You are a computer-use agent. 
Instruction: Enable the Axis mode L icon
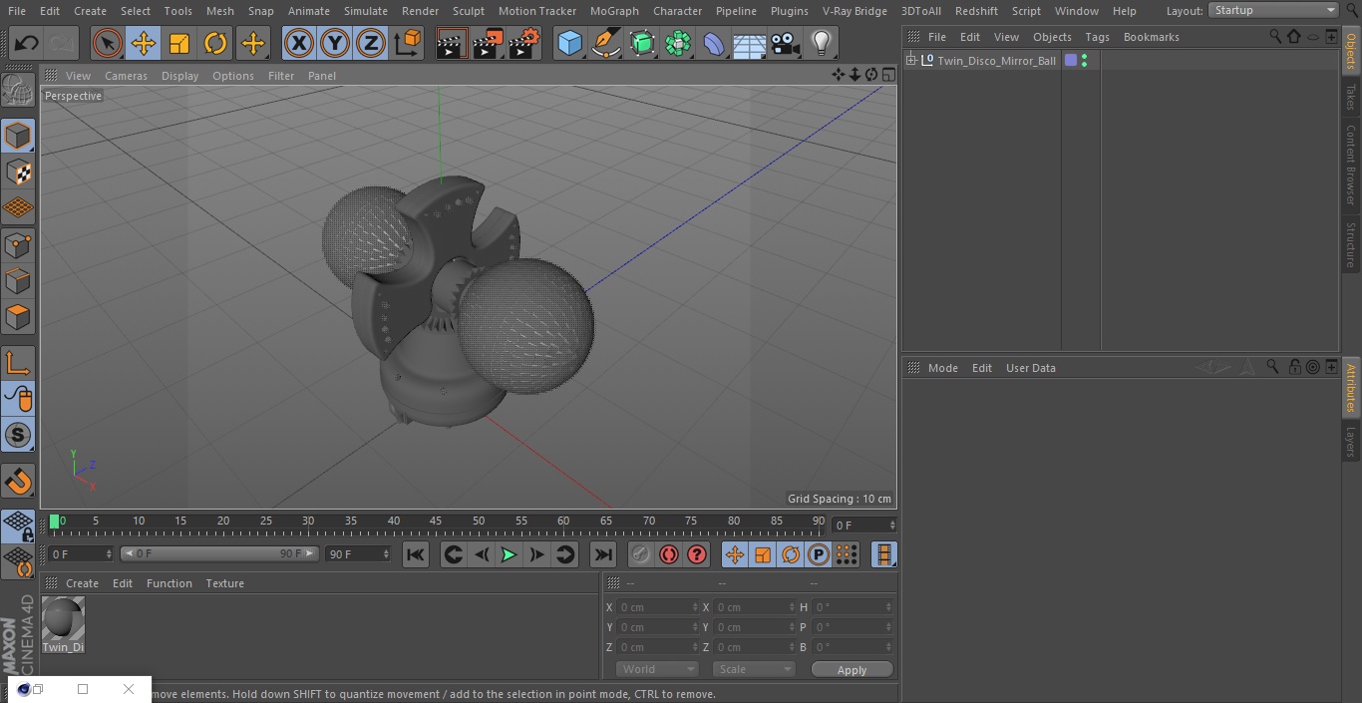point(18,363)
